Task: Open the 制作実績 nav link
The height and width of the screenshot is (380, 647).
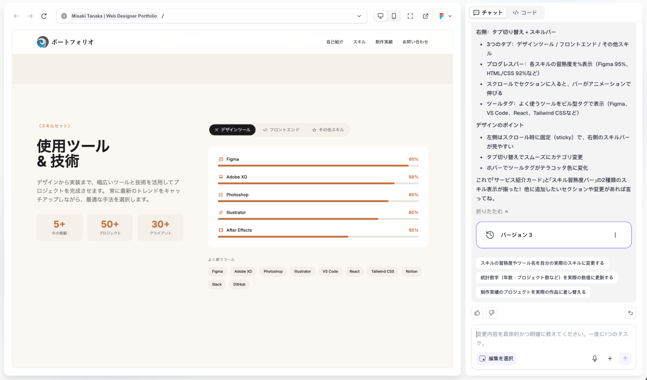Action: pyautogui.click(x=384, y=42)
